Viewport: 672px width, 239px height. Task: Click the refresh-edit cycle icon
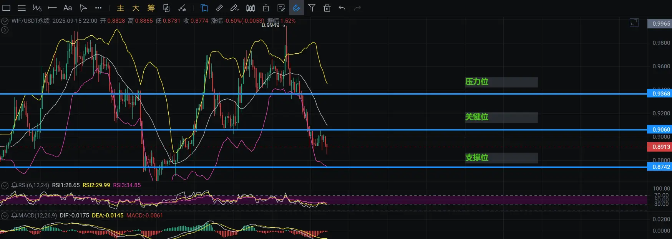coord(166,8)
